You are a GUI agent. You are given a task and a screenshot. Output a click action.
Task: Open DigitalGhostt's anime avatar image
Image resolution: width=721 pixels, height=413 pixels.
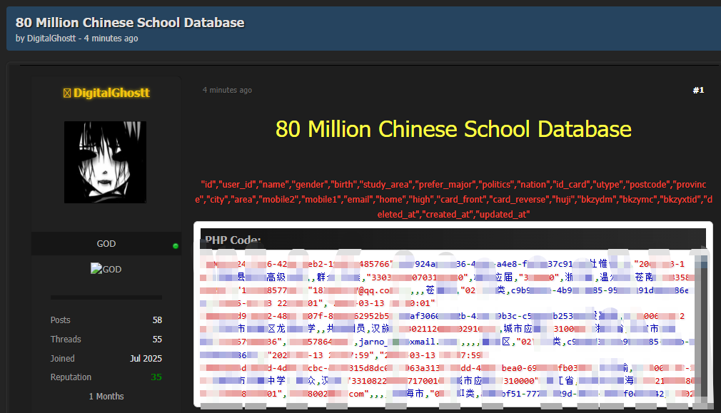[x=106, y=162]
